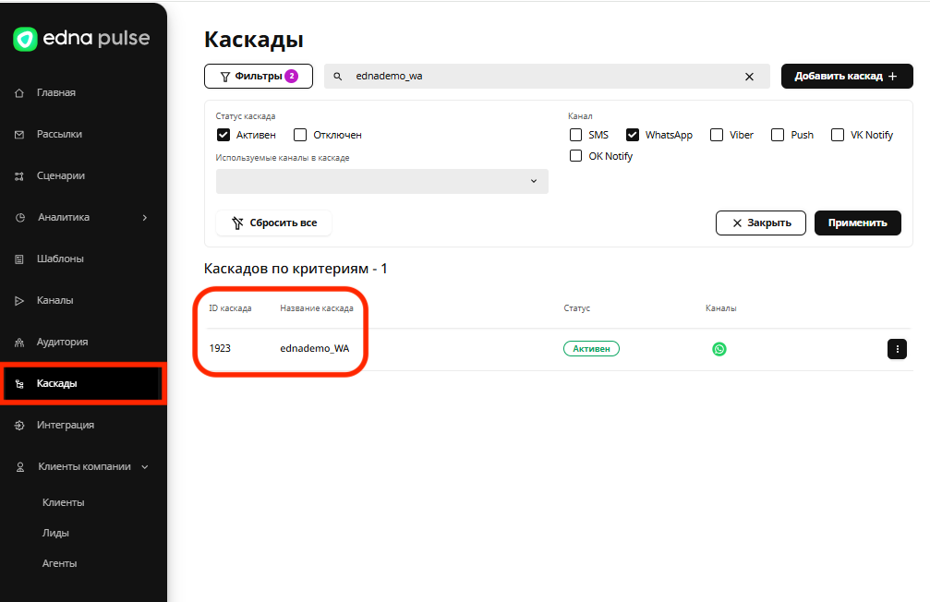Image resolution: width=930 pixels, height=602 pixels.
Task: Open the Используемые каналы в каскаде dropdown
Action: (x=382, y=181)
